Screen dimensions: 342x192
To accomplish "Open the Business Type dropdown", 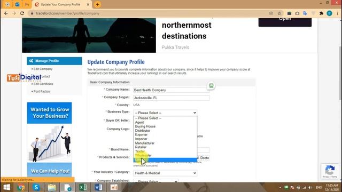I will [x=165, y=113].
